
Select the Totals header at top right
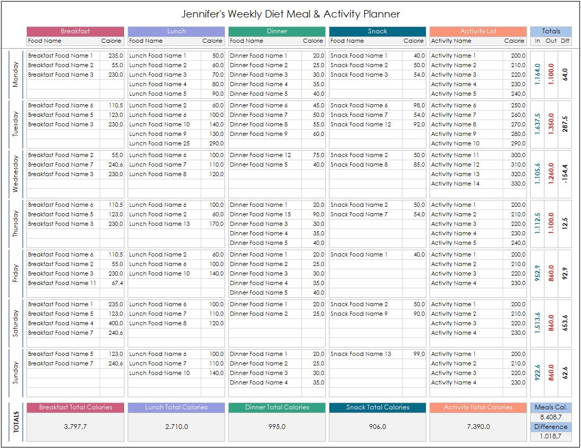tap(551, 31)
